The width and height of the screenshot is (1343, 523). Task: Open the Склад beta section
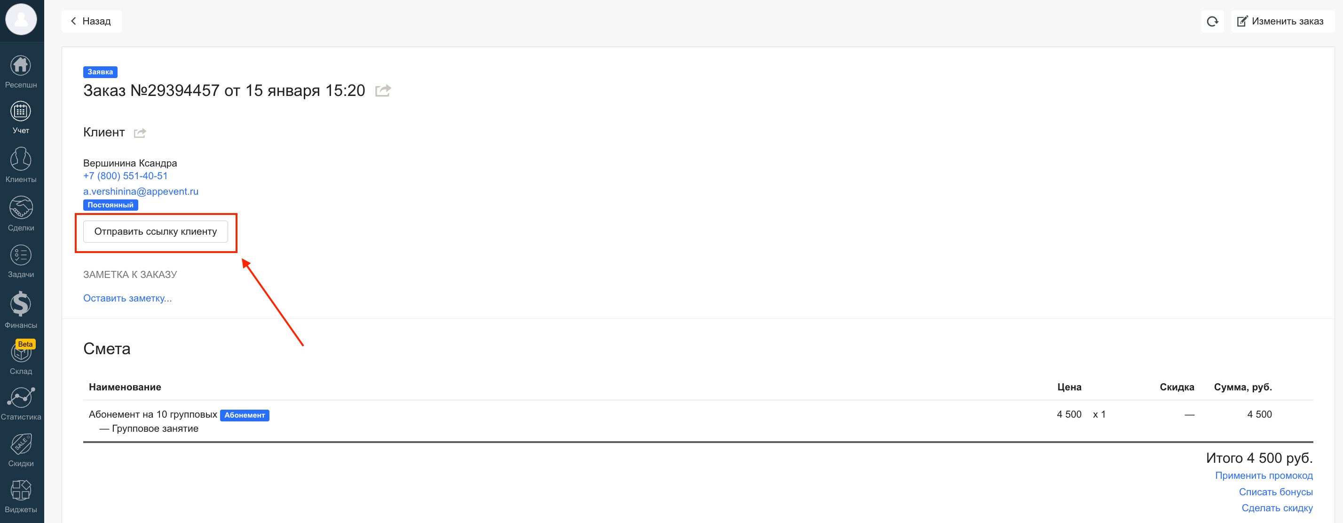(x=21, y=358)
